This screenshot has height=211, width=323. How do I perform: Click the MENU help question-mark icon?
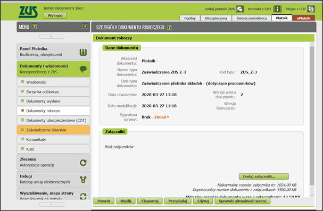pos(34,27)
